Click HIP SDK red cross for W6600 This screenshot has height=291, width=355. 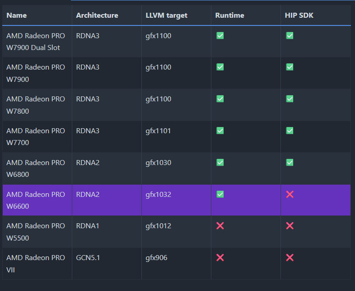pyautogui.click(x=290, y=194)
